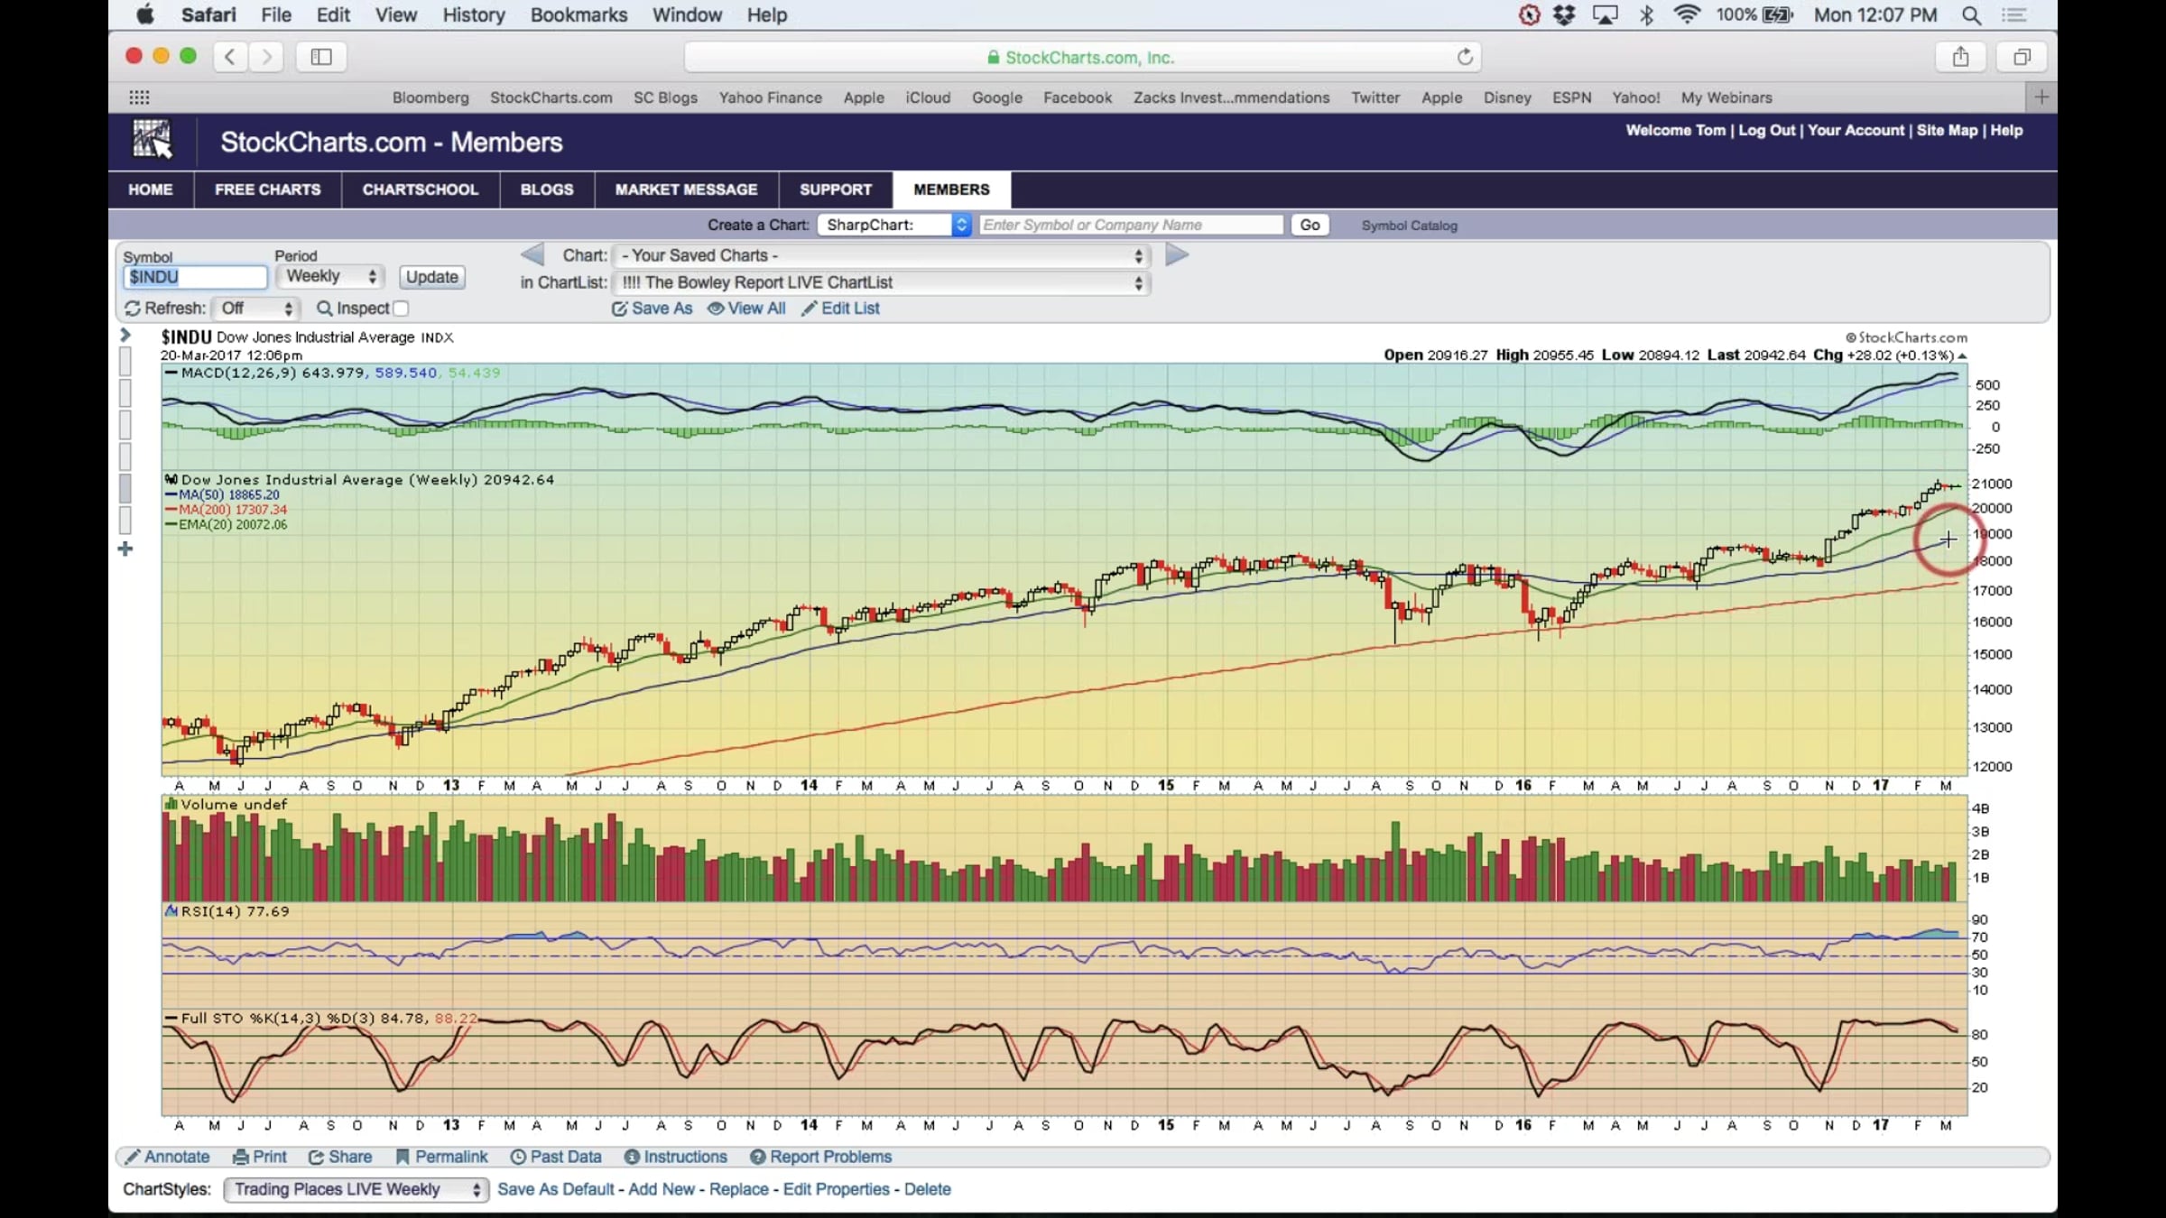Viewport: 2166px width, 1218px height.
Task: Open the Yahoo Finance bookmark
Action: click(770, 97)
